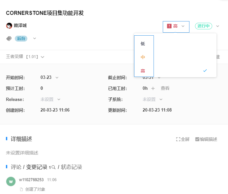Screen dimensions: 228x194
Task: Click the magnifier icon next to 变更记录
Action: point(53,167)
